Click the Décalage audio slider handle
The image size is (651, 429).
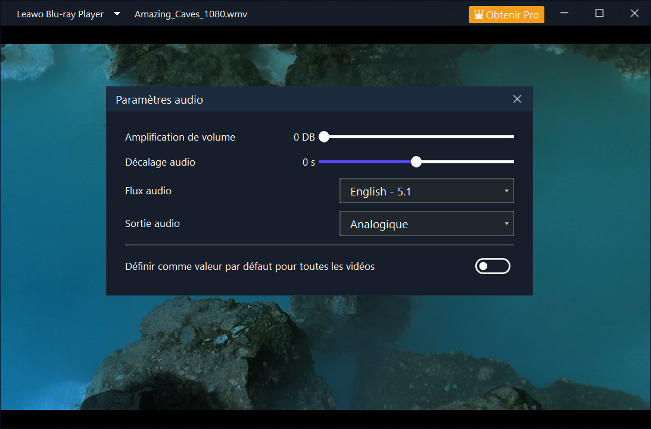pos(416,162)
